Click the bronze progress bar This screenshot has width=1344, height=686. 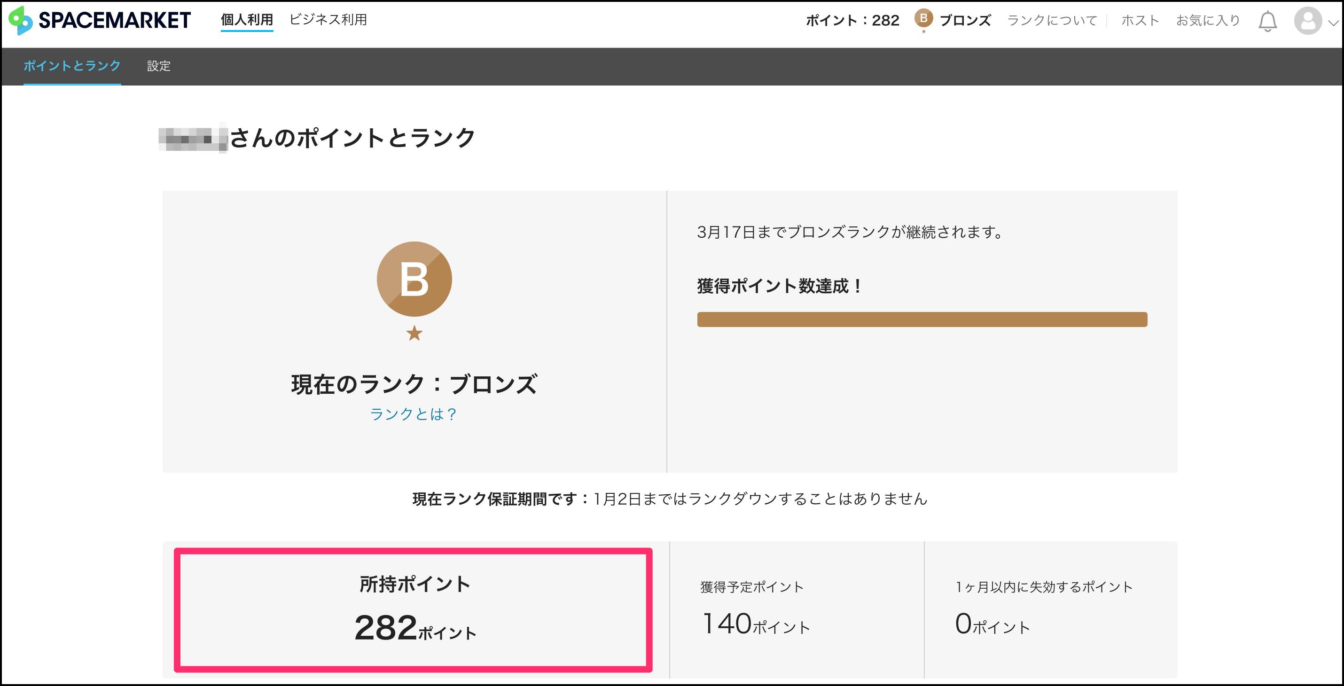pyautogui.click(x=922, y=319)
